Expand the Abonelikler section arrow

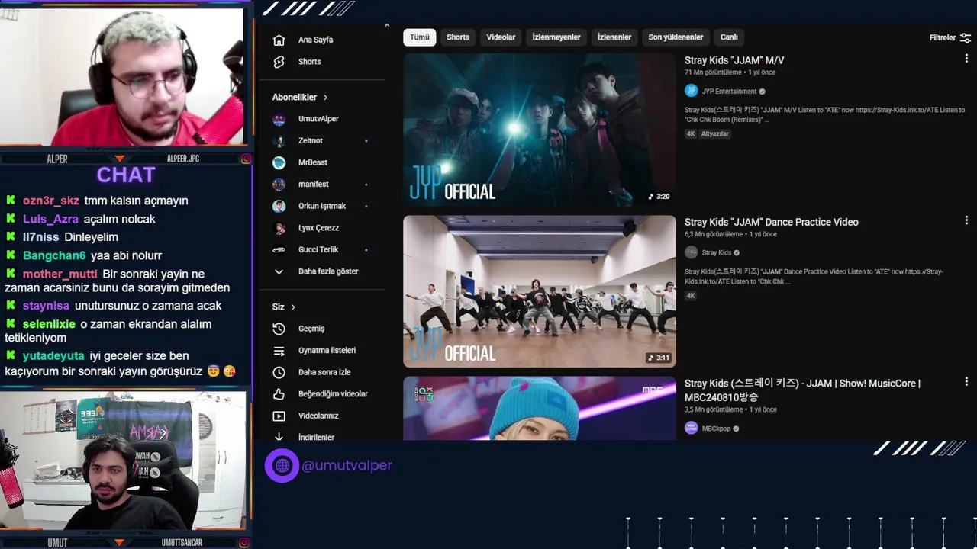click(x=325, y=98)
